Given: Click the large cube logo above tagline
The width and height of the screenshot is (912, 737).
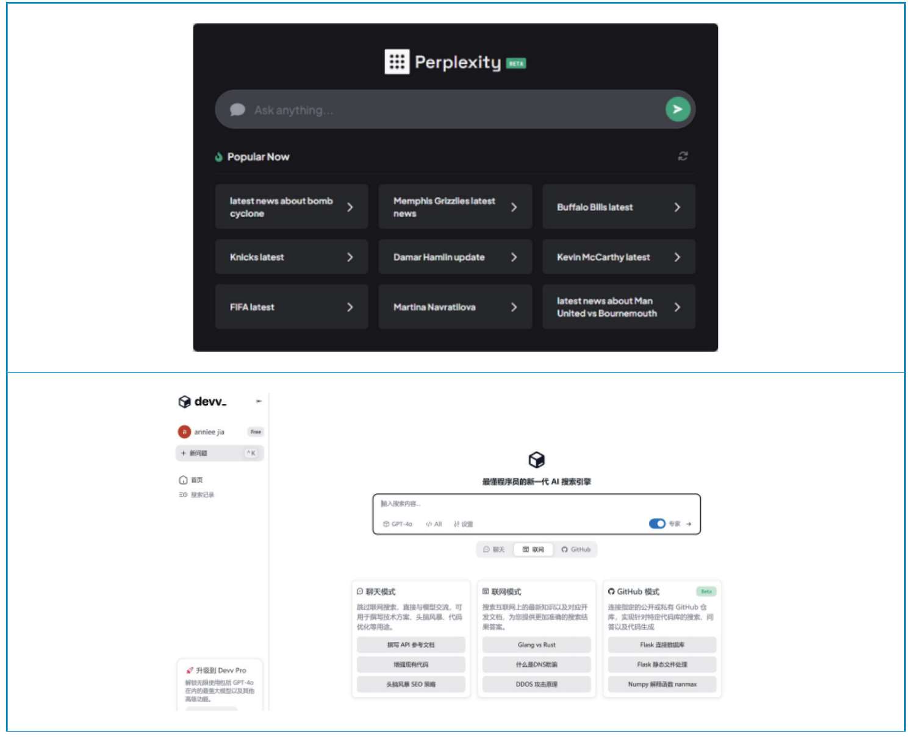Looking at the screenshot, I should tap(536, 460).
